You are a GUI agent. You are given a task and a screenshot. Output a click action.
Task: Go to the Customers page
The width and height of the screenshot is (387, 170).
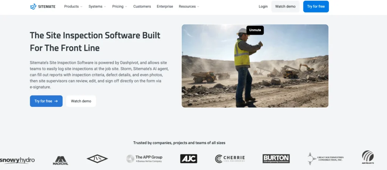142,6
